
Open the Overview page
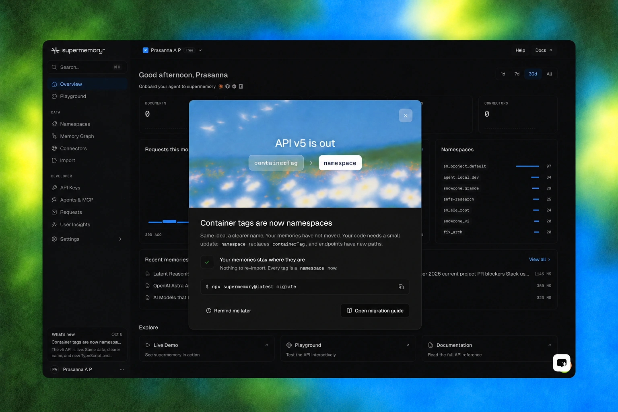(87, 84)
